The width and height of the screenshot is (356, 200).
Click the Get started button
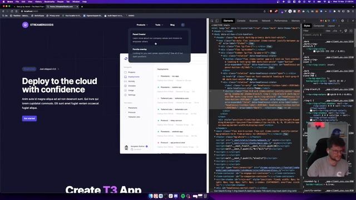(29, 118)
